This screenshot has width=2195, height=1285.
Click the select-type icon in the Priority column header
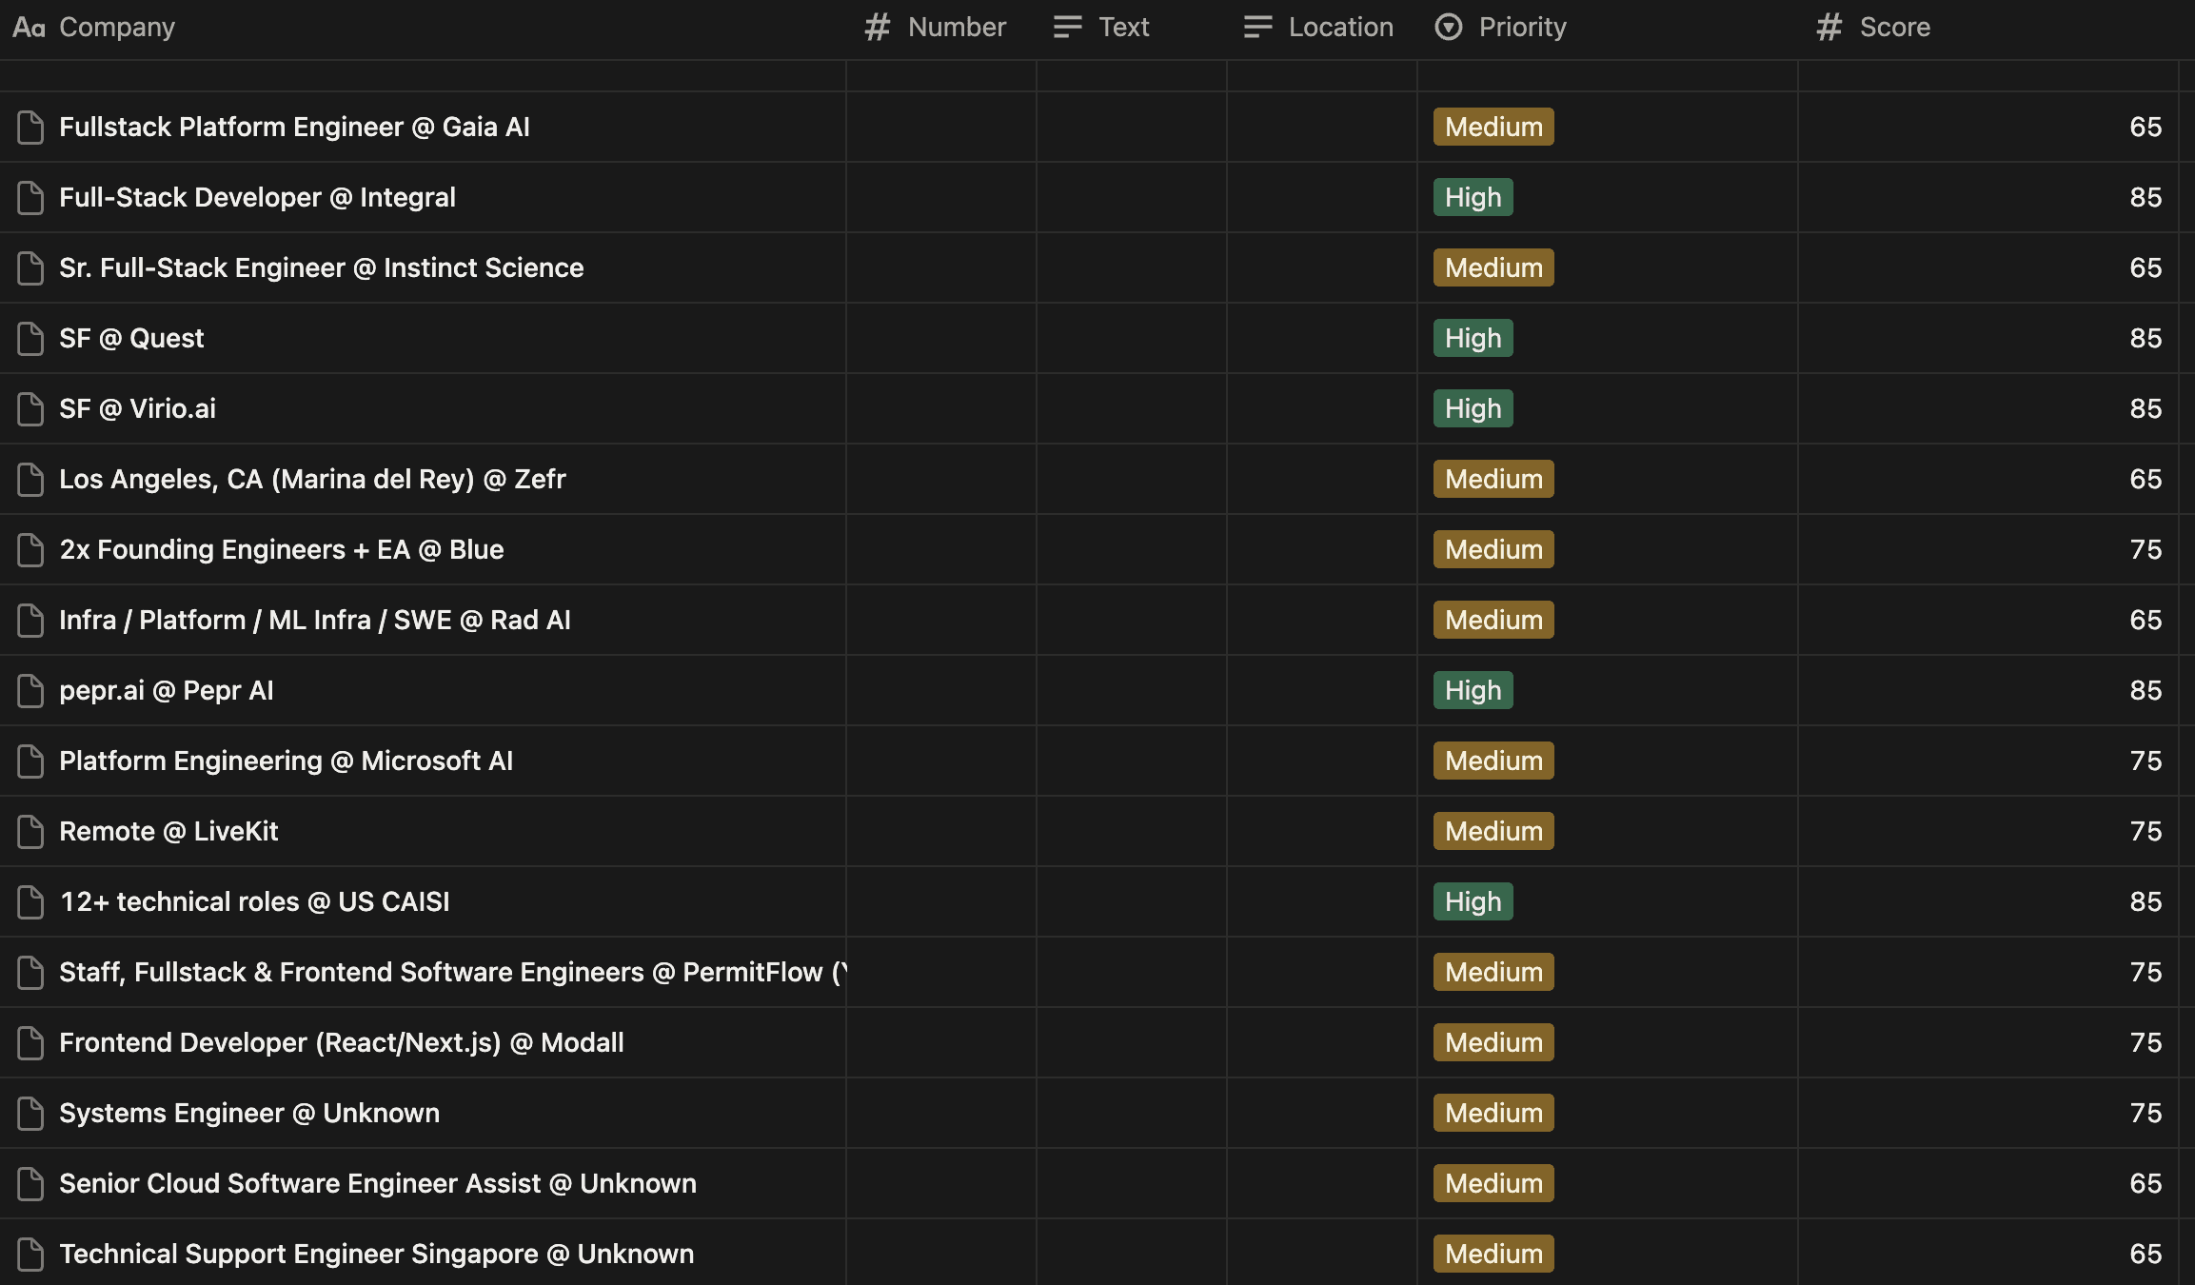pos(1448,27)
